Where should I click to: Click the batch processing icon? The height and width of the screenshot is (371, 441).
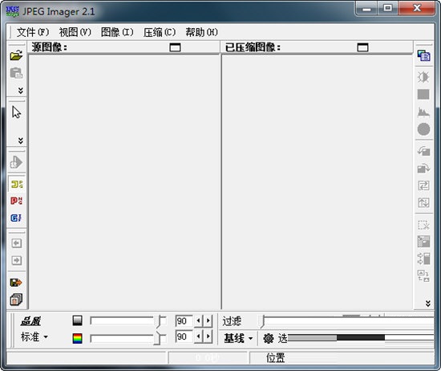coord(16,300)
